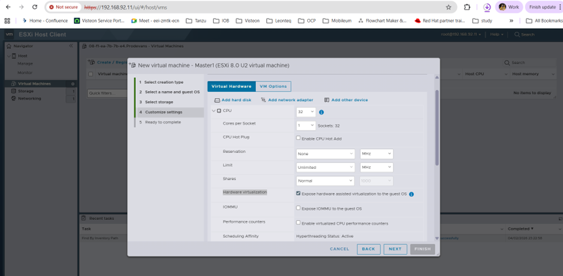Open the Shares Normal dropdown
563x276 pixels.
326,181
